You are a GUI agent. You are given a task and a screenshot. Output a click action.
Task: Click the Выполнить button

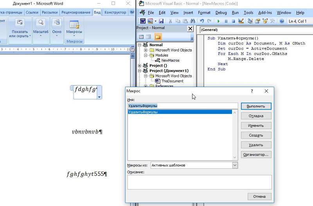click(x=256, y=106)
